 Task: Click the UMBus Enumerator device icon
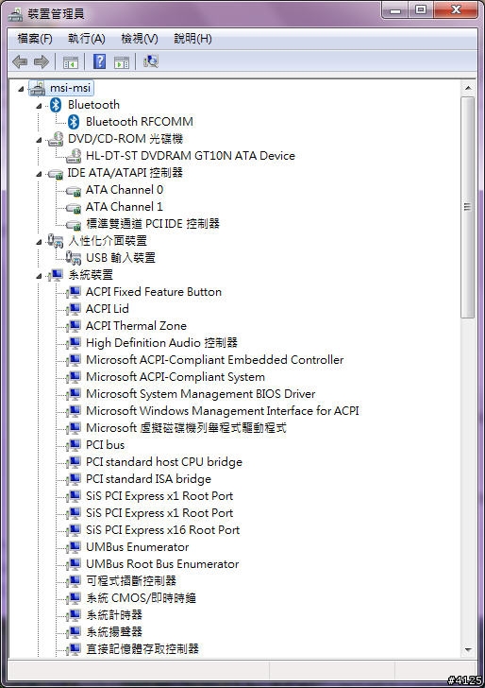74,547
